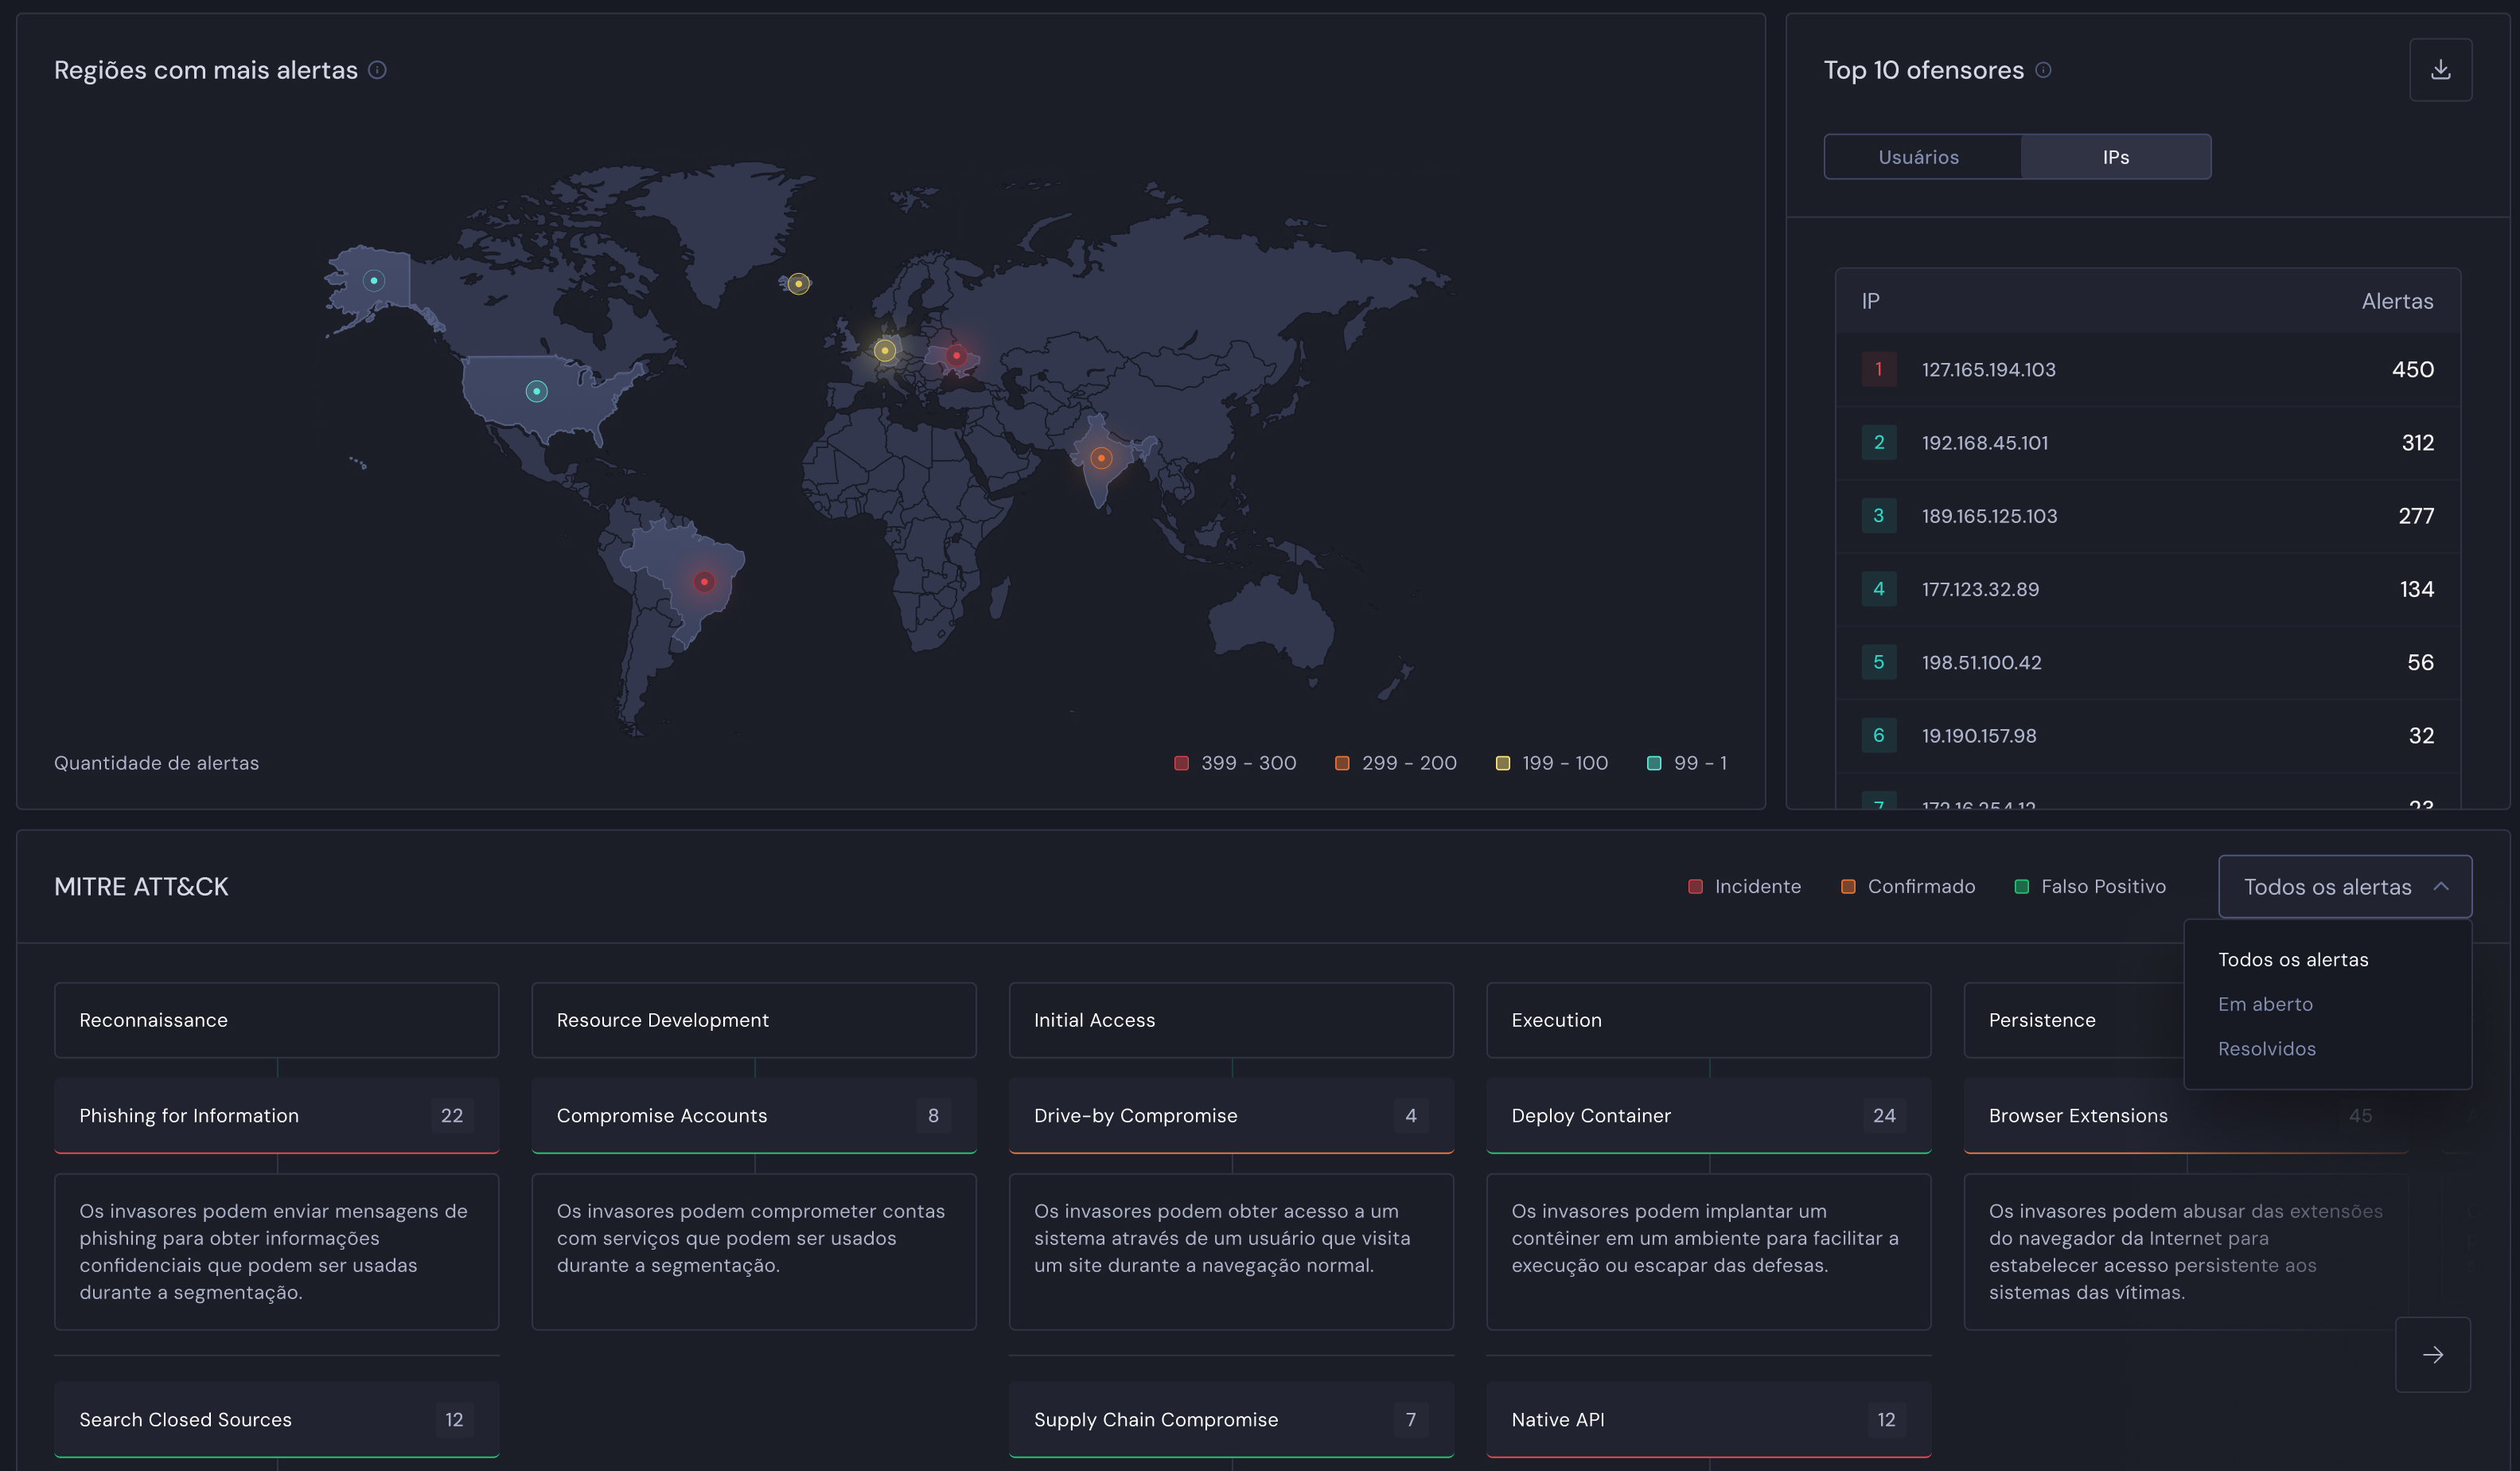Click the orange alert marker on India
2520x1471 pixels.
[x=1101, y=458]
